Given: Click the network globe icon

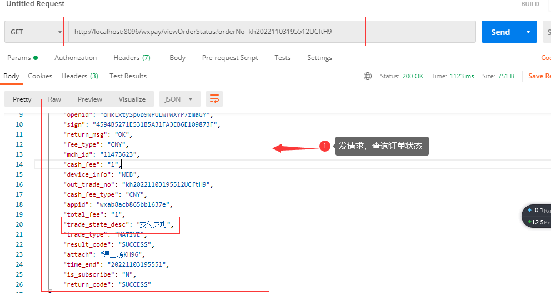Looking at the screenshot, I should click(368, 76).
